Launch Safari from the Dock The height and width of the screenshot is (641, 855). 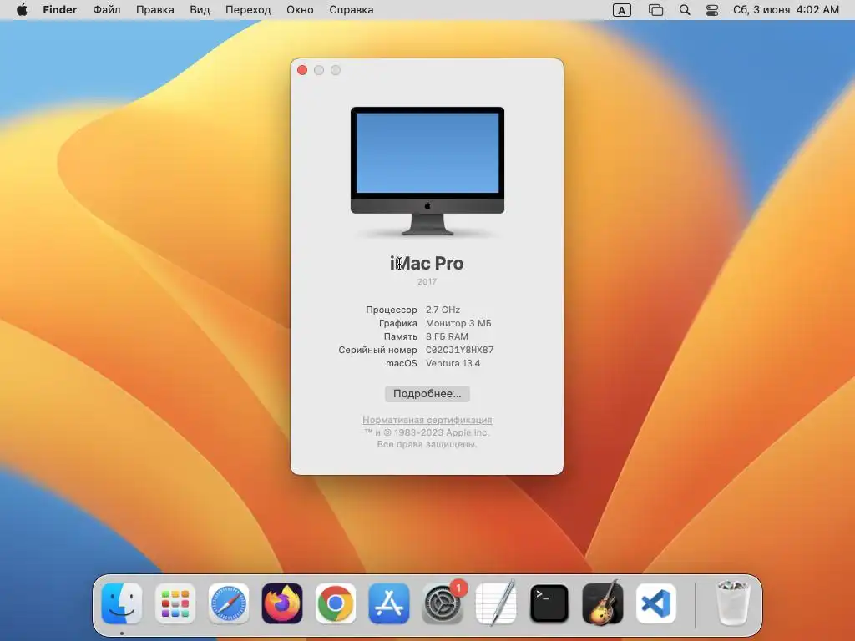point(229,603)
